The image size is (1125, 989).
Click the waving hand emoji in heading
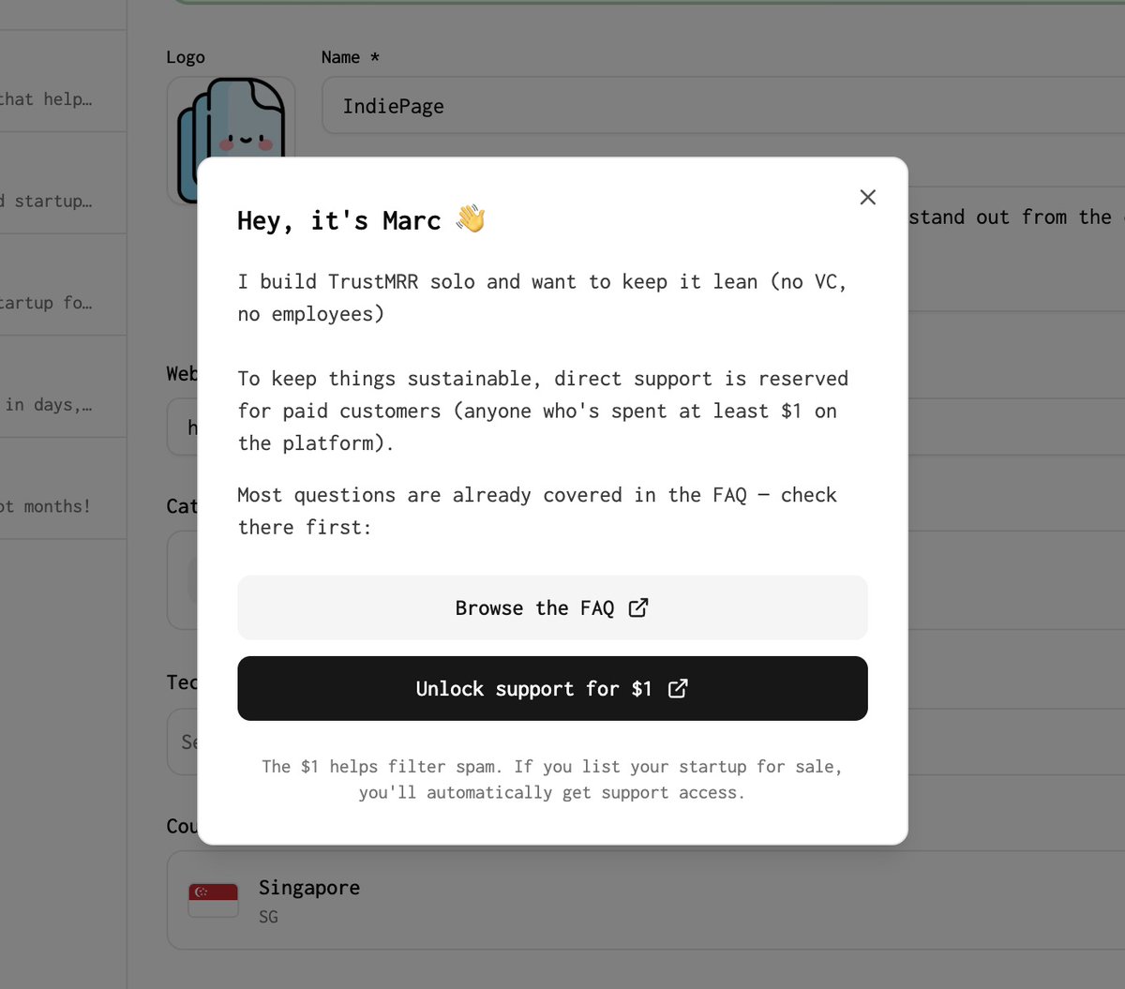pyautogui.click(x=471, y=218)
